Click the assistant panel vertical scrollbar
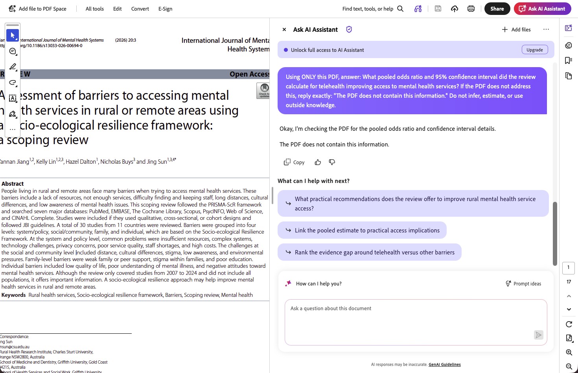578x373 pixels. (x=555, y=234)
